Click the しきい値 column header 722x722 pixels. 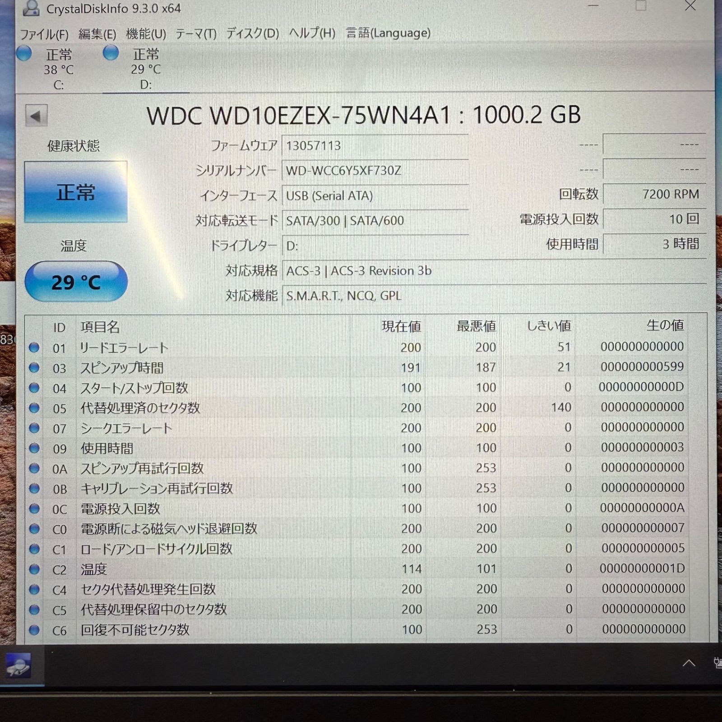pyautogui.click(x=549, y=325)
